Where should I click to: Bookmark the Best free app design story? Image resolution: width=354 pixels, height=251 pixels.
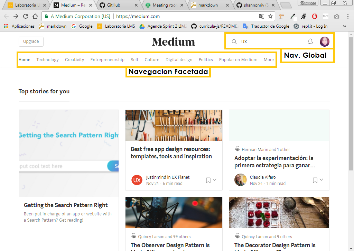pos(208,180)
